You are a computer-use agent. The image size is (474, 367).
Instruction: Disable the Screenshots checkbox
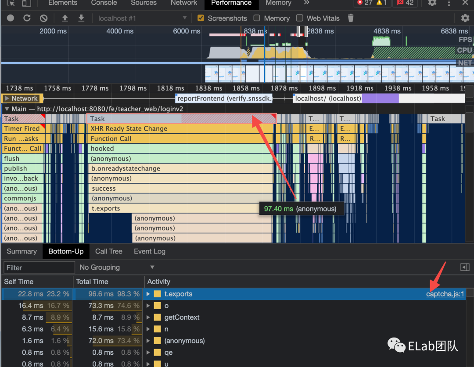click(x=201, y=18)
